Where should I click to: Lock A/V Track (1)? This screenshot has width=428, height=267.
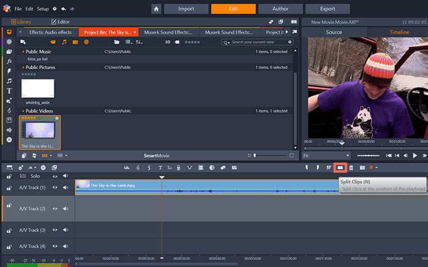[x=9, y=188]
